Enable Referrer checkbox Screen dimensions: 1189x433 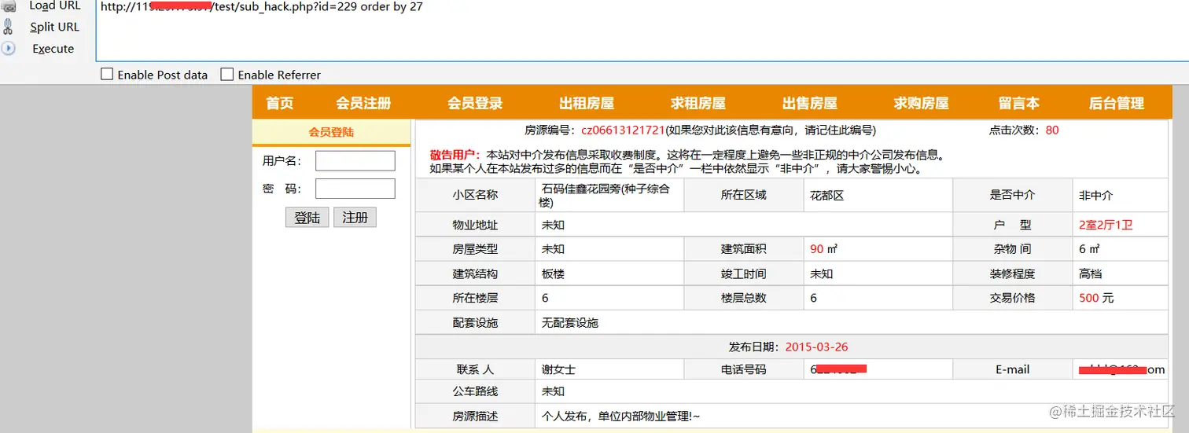[x=227, y=75]
